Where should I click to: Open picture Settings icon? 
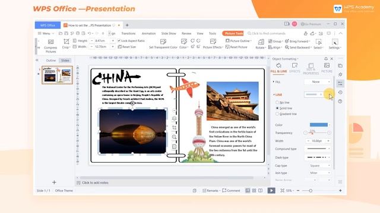click(x=335, y=42)
